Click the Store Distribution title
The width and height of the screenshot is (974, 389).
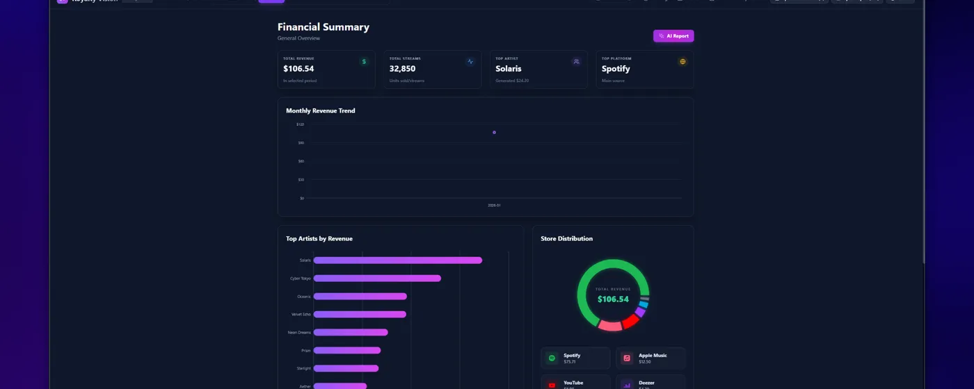pos(567,239)
